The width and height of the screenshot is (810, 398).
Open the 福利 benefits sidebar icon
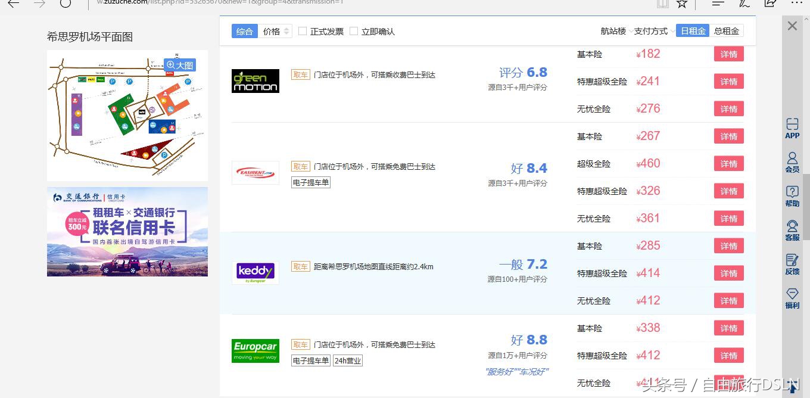pos(792,297)
